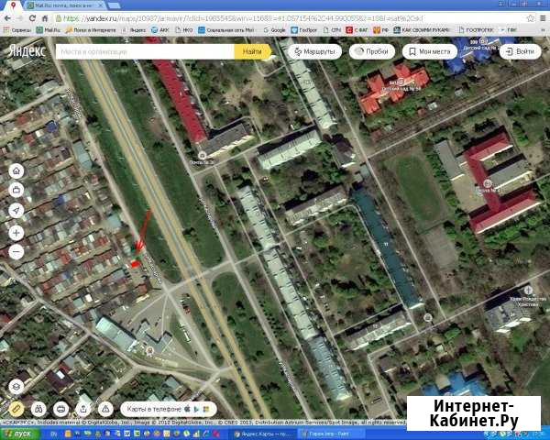Click the Яндекс logo
The width and height of the screenshot is (550, 440).
(27, 51)
